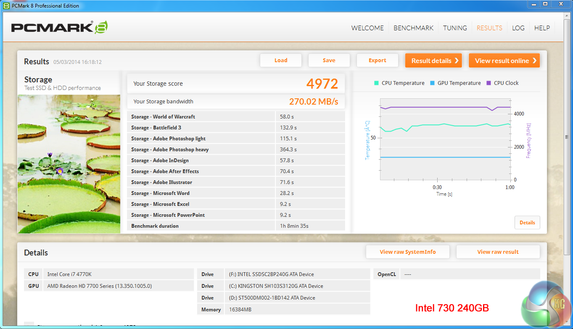
Task: Click View result online
Action: (x=504, y=61)
